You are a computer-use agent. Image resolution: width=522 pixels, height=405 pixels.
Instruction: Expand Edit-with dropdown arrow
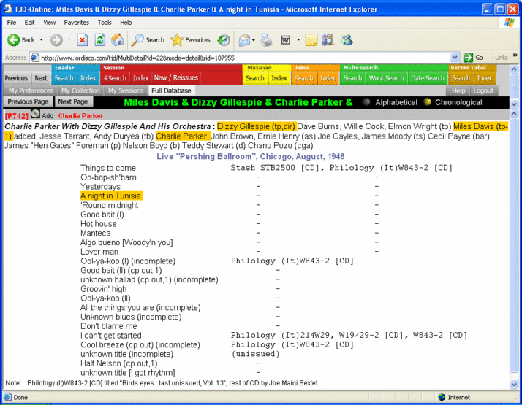tap(298, 40)
